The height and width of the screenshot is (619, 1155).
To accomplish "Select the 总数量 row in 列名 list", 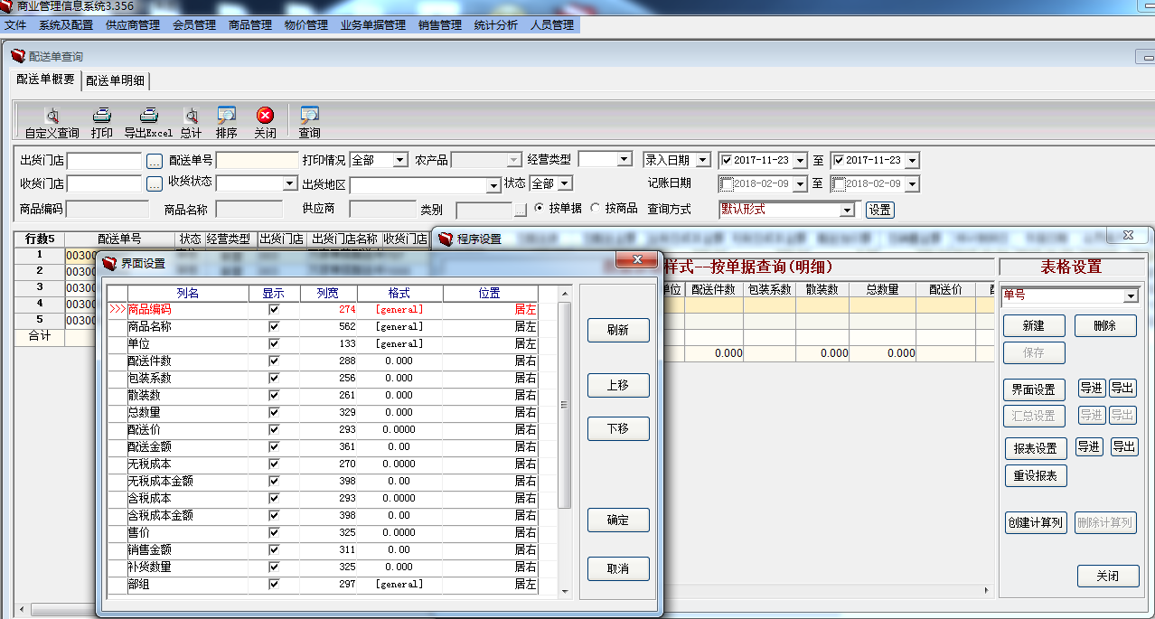I will tap(187, 412).
